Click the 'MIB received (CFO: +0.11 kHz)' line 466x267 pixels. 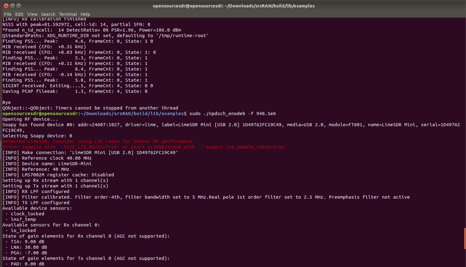(x=75, y=63)
